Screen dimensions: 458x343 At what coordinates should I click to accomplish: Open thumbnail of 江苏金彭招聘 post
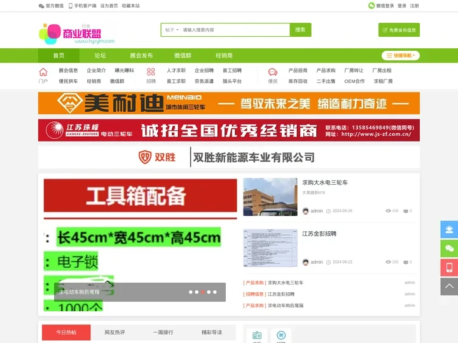click(x=270, y=248)
